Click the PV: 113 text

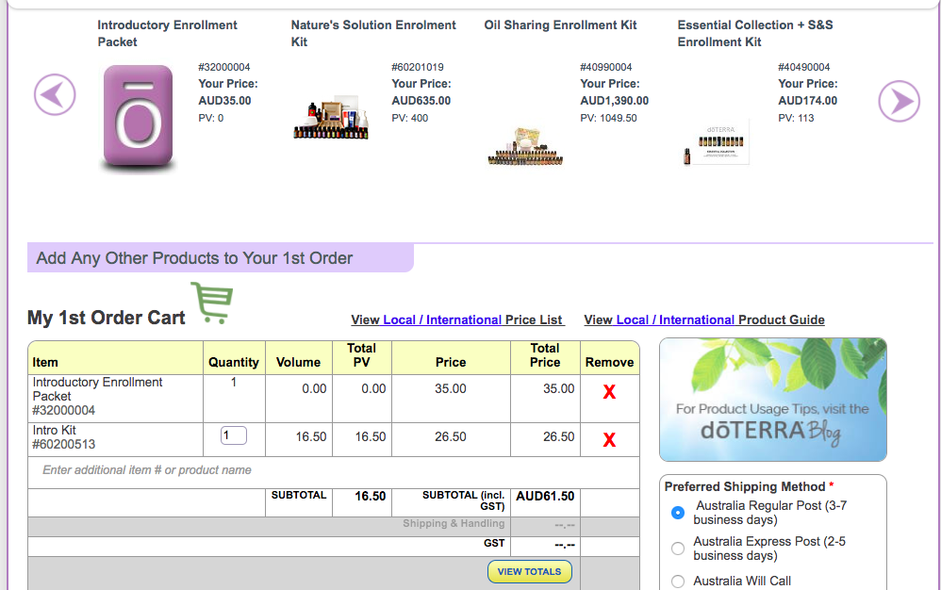797,118
